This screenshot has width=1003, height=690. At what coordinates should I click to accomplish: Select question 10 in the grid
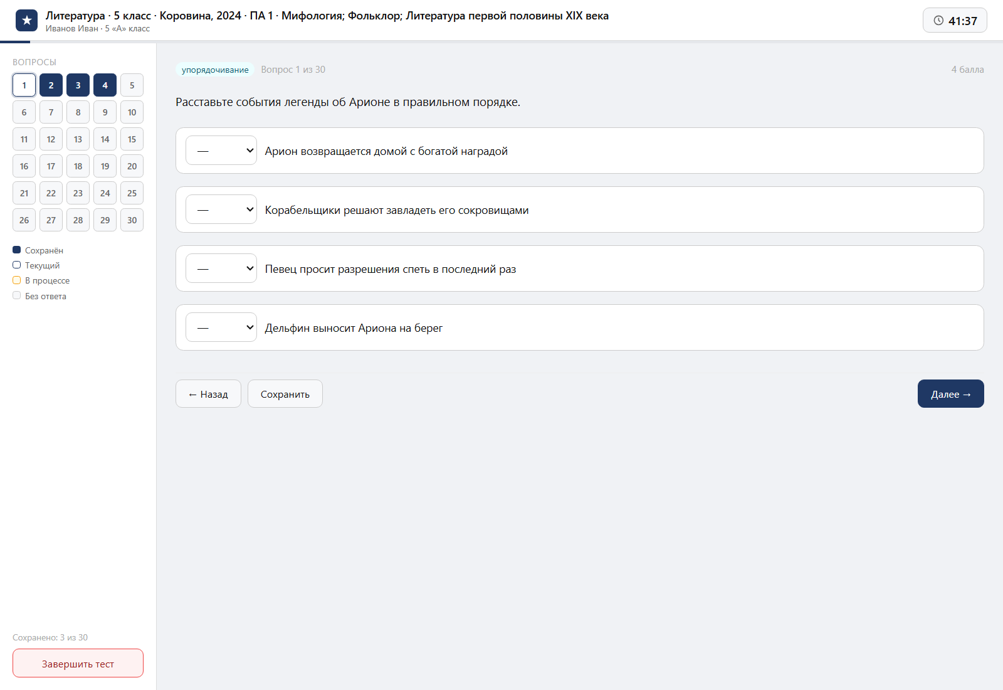[132, 112]
